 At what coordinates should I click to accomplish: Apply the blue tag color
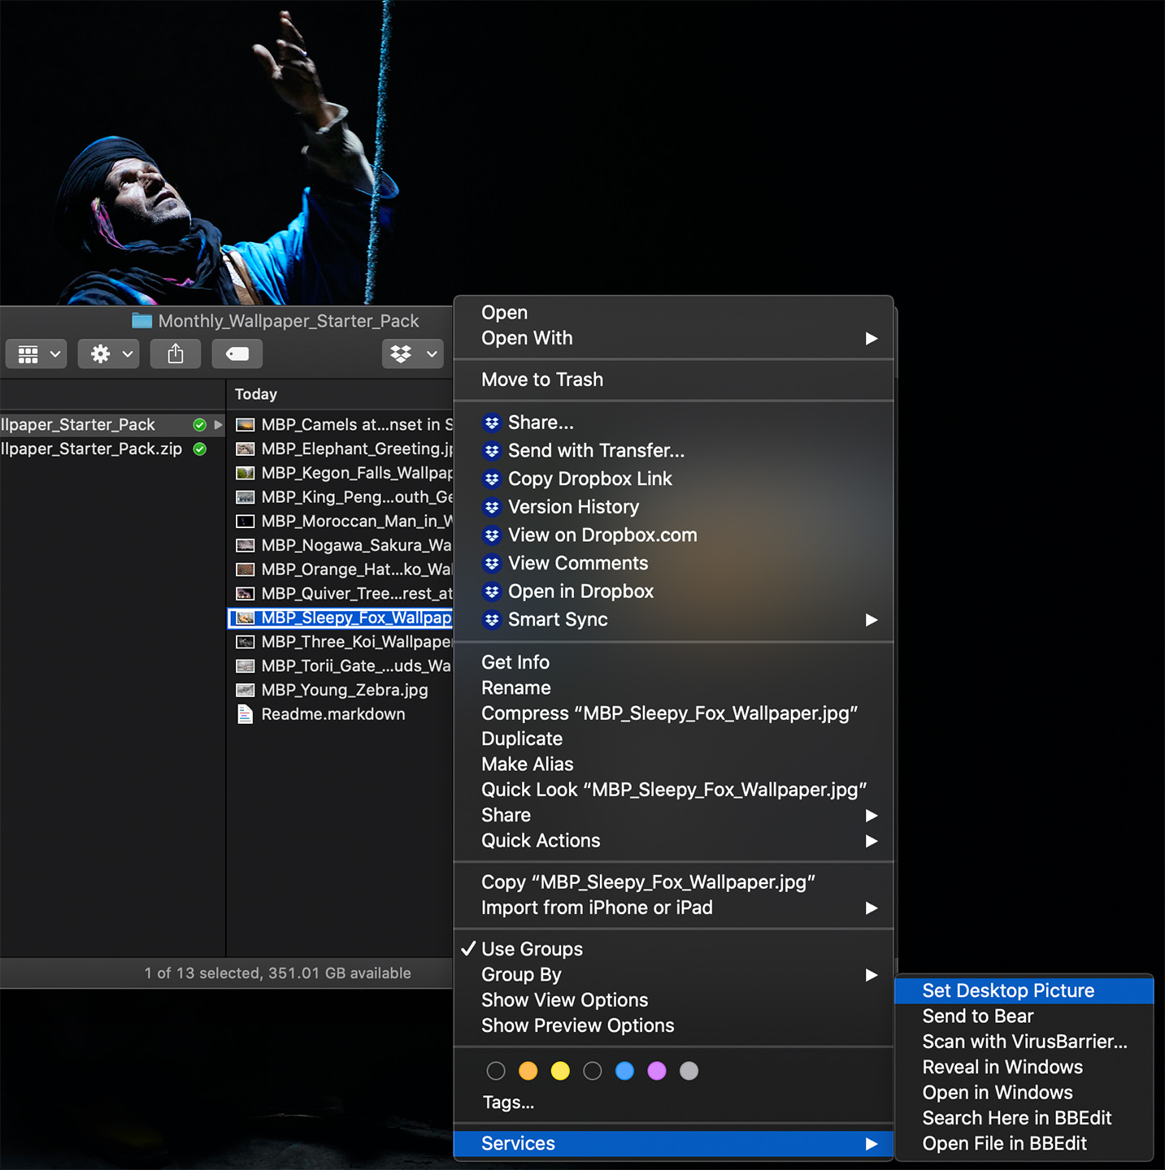[x=624, y=1071]
